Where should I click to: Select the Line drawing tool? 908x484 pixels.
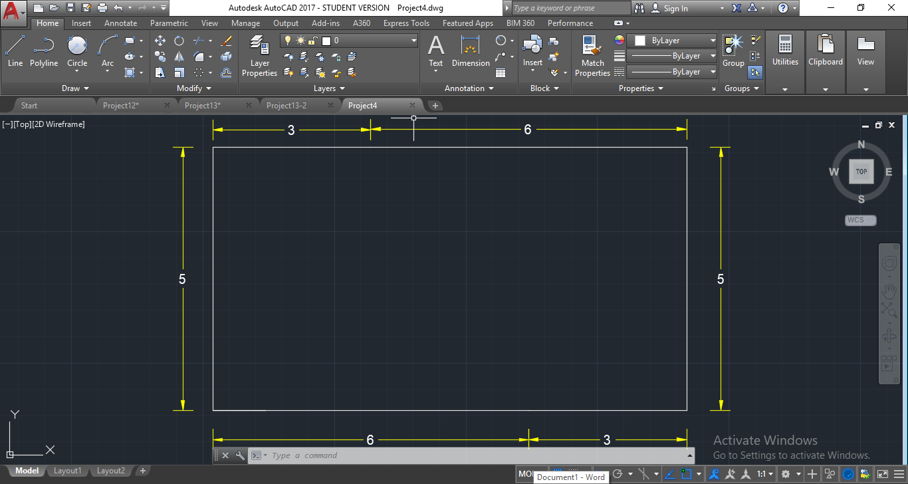point(15,51)
